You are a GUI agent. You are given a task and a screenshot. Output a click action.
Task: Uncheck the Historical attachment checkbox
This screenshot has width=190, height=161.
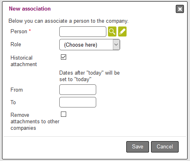(63, 57)
